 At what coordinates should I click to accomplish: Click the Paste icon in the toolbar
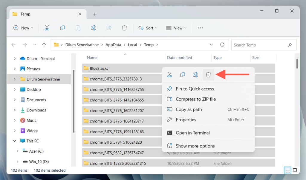[x=78, y=28]
